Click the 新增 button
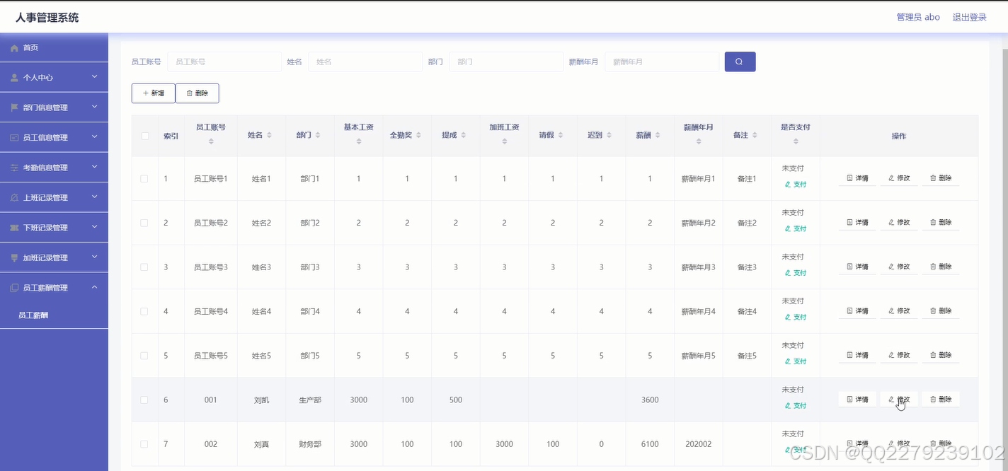 pyautogui.click(x=153, y=93)
